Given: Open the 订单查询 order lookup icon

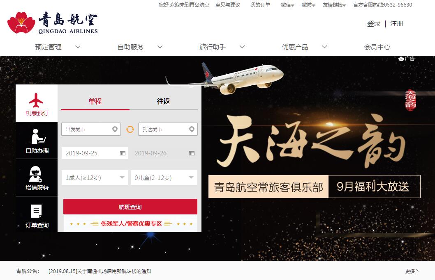Looking at the screenshot, I should (x=36, y=211).
